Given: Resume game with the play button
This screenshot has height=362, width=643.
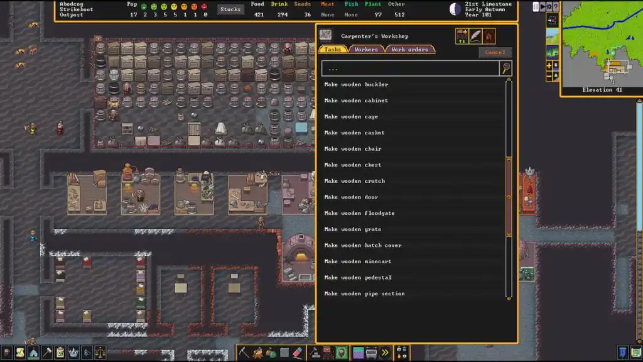Looking at the screenshot, I should [x=543, y=6].
